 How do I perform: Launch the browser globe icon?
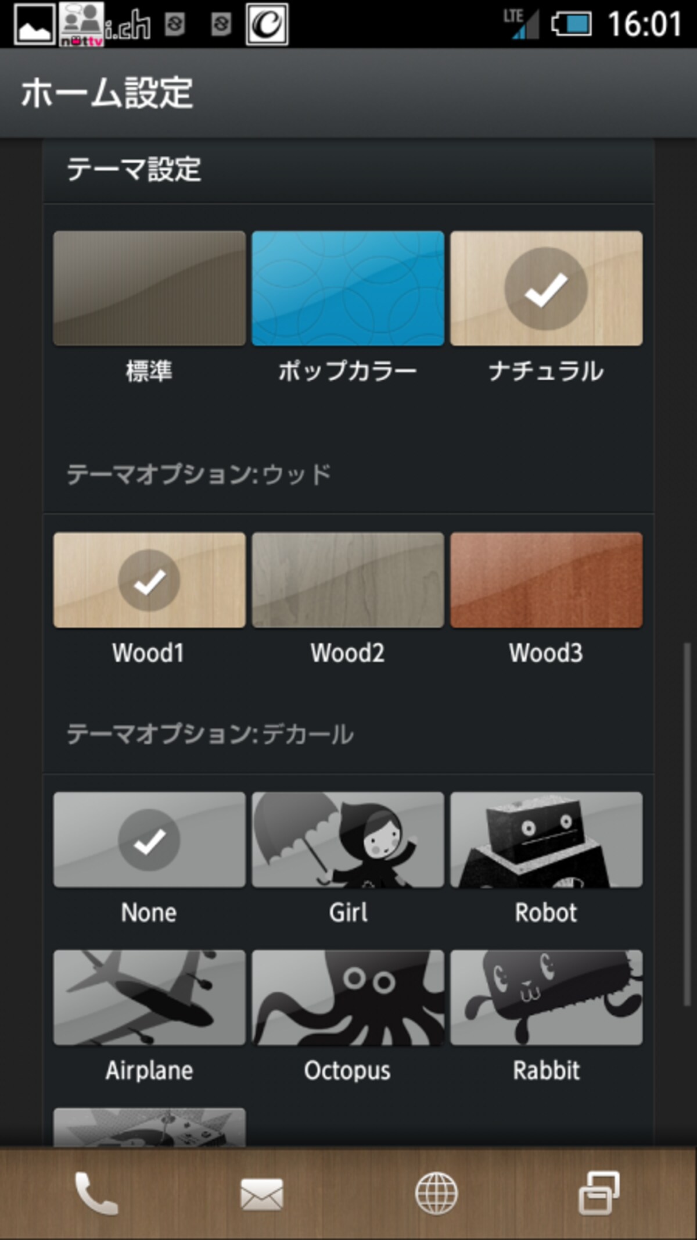click(x=436, y=1193)
